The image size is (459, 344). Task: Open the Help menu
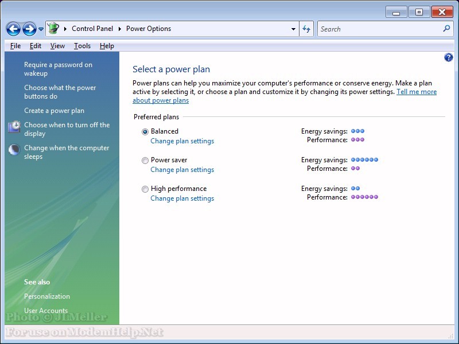coord(107,46)
